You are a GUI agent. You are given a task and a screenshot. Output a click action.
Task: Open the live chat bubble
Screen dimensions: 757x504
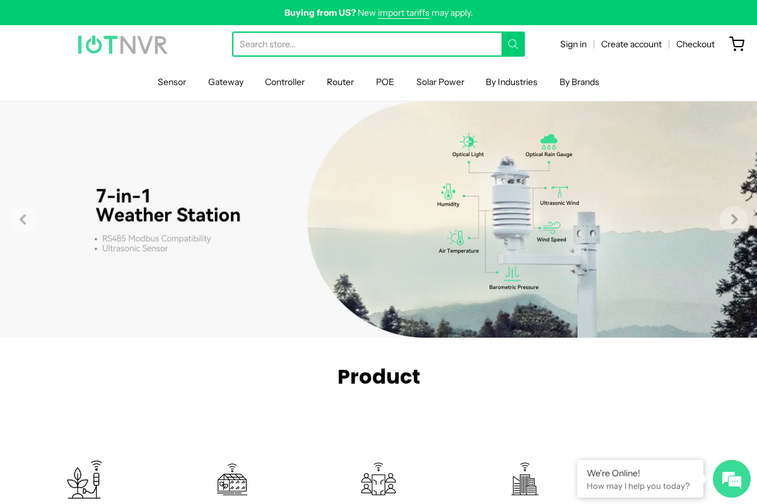(x=731, y=479)
